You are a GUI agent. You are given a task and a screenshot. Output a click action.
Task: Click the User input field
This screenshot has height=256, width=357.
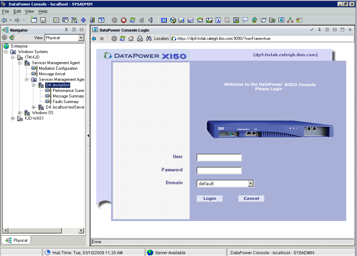219,157
